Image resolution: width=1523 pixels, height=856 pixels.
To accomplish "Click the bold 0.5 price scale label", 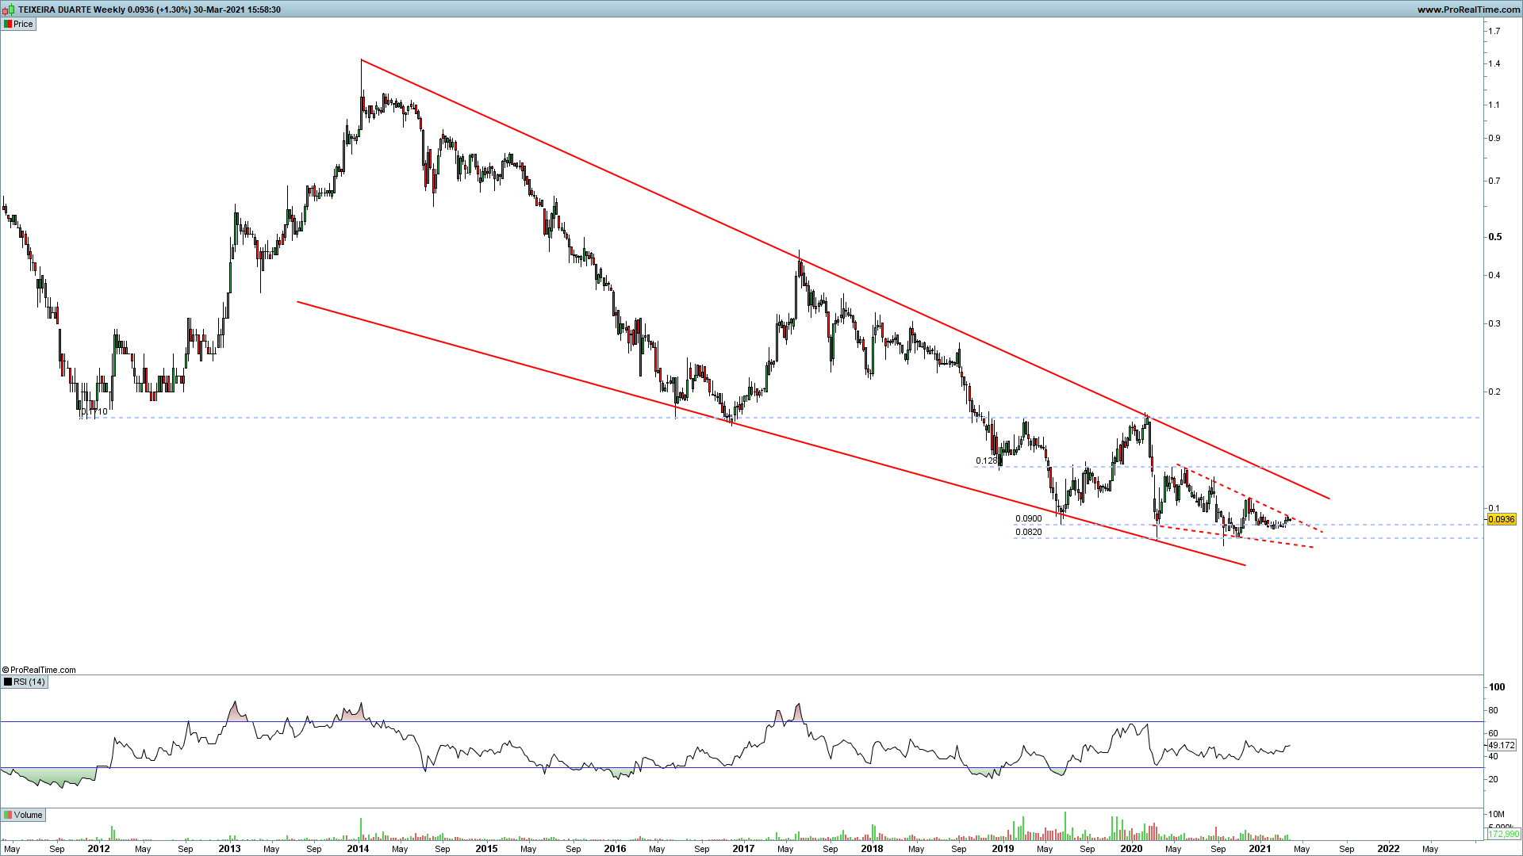I will pyautogui.click(x=1494, y=237).
